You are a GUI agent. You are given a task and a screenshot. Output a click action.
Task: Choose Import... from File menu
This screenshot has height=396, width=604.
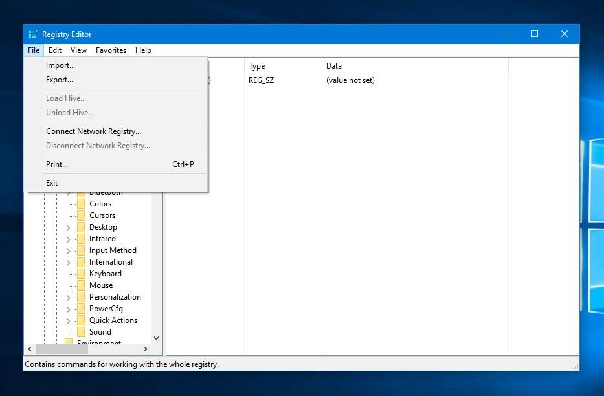116,65
